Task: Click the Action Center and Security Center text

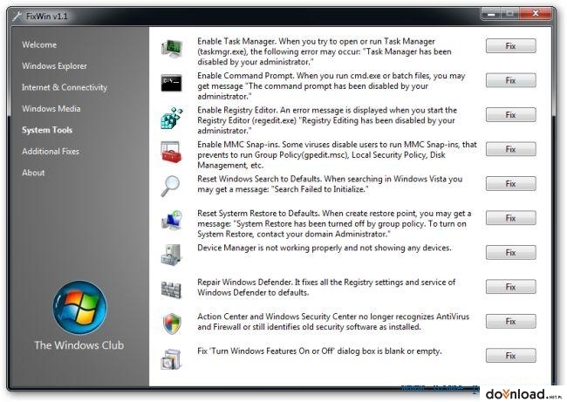Action: pos(333,322)
